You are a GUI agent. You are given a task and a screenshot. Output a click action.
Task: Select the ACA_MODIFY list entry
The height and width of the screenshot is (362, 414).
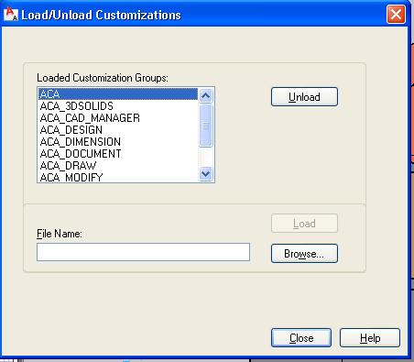click(118, 177)
